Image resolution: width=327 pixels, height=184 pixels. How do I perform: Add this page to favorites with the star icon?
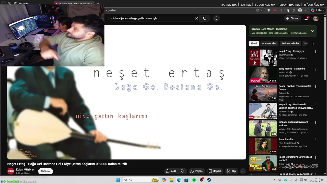(x=262, y=10)
